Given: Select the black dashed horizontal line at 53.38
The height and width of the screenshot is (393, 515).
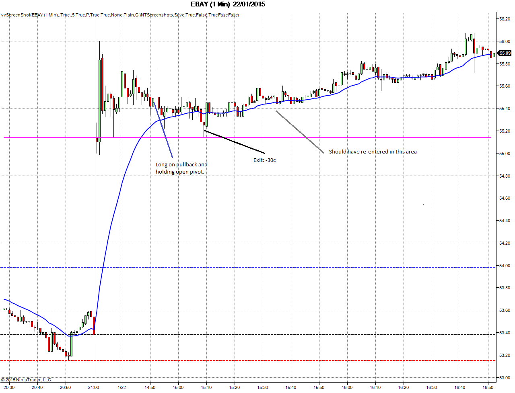Looking at the screenshot, I should (x=248, y=335).
